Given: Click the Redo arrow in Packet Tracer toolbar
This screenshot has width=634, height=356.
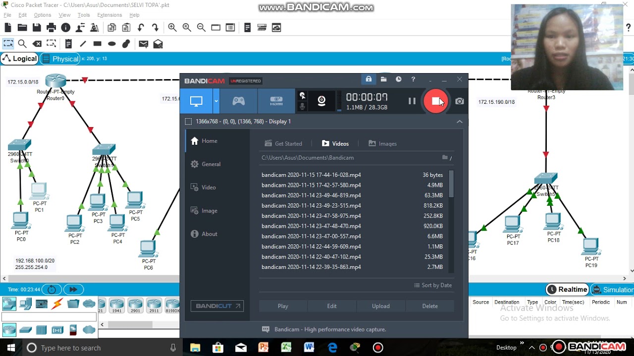Looking at the screenshot, I should point(155,28).
